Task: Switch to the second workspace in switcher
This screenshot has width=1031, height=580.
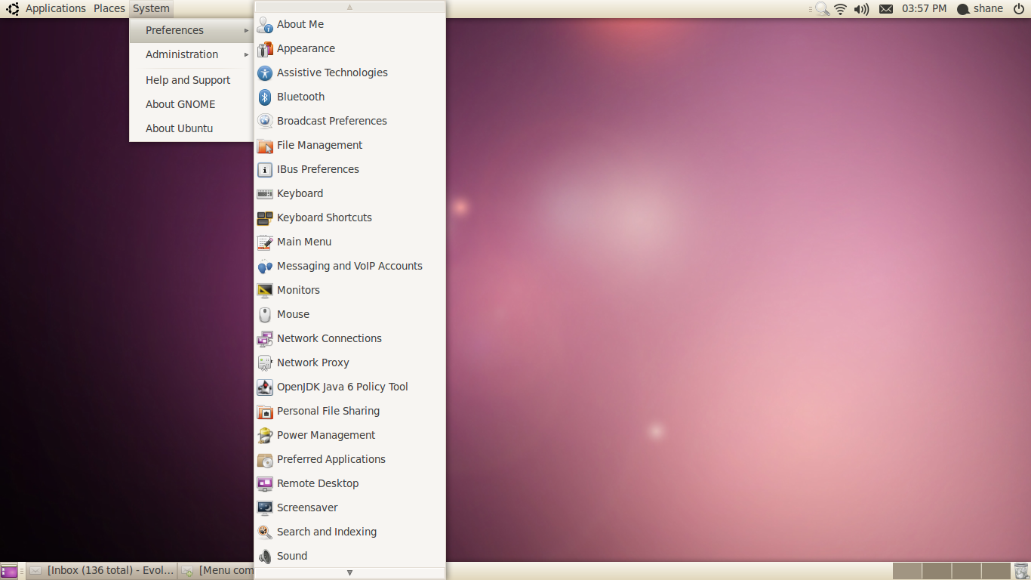Action: pyautogui.click(x=937, y=571)
